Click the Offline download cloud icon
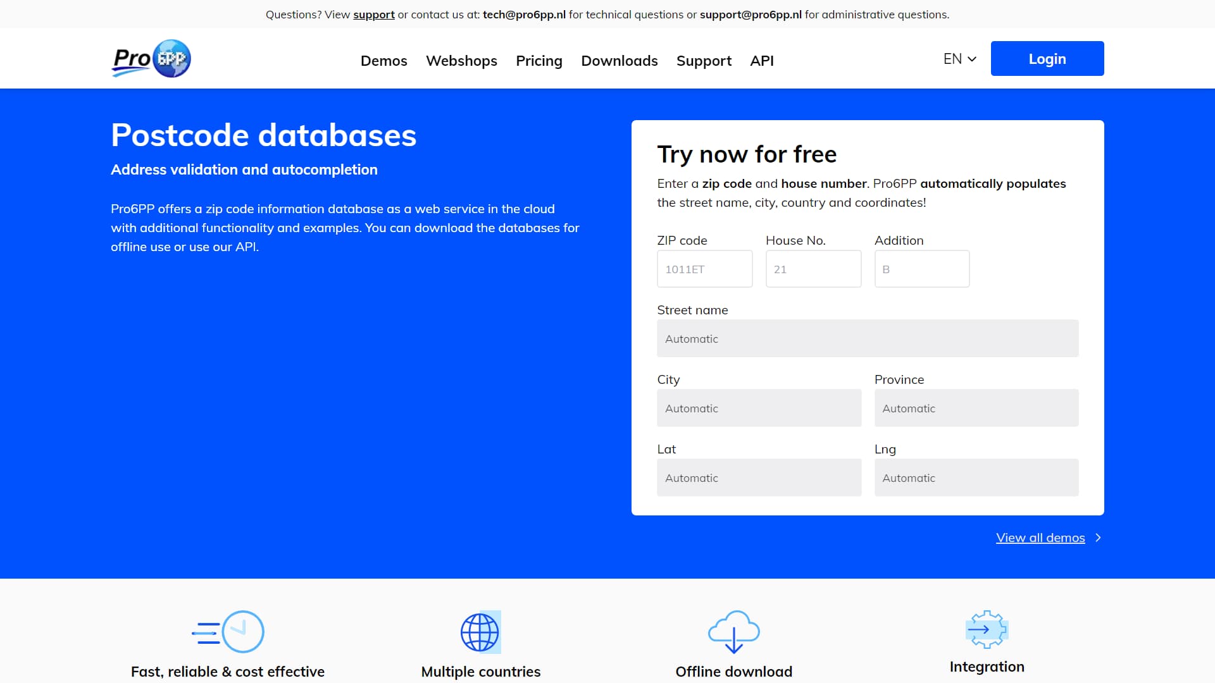Screen dimensions: 1215x683 (x=733, y=632)
